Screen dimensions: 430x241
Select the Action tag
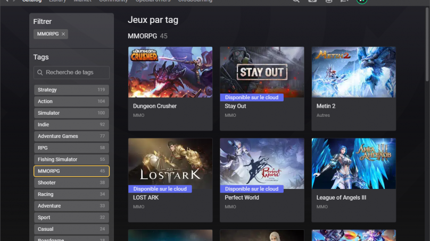pyautogui.click(x=71, y=101)
